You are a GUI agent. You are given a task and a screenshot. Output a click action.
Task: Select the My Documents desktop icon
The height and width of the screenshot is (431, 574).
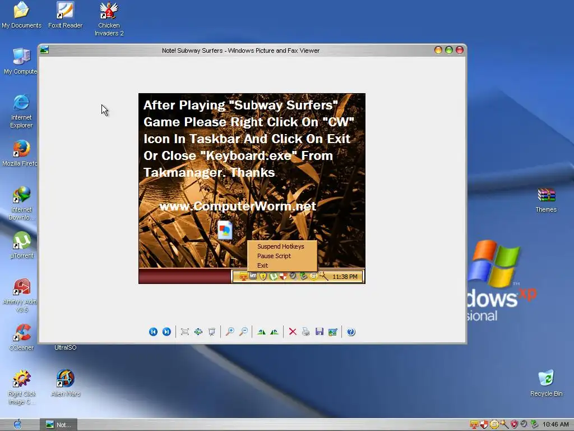click(x=21, y=15)
